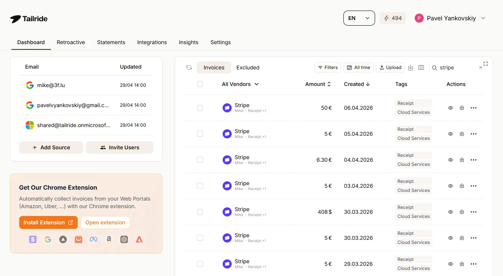Click the pavelvyankovskiy@gmail email source row

coord(86,105)
